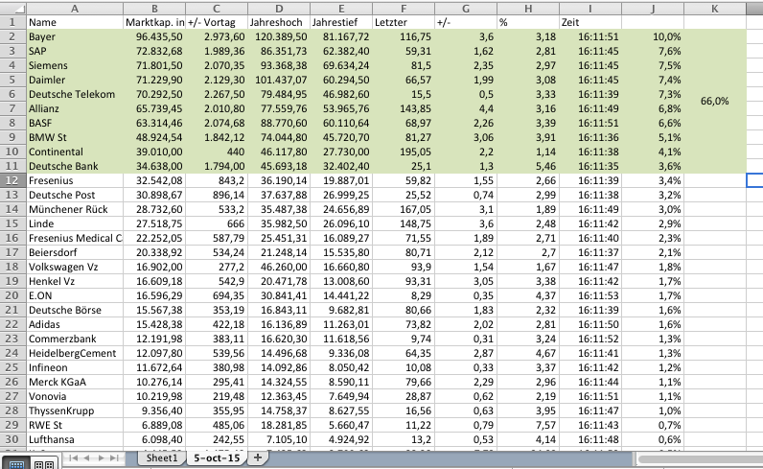Select the 'Continental' cell
This screenshot has width=763, height=469.
click(x=75, y=152)
